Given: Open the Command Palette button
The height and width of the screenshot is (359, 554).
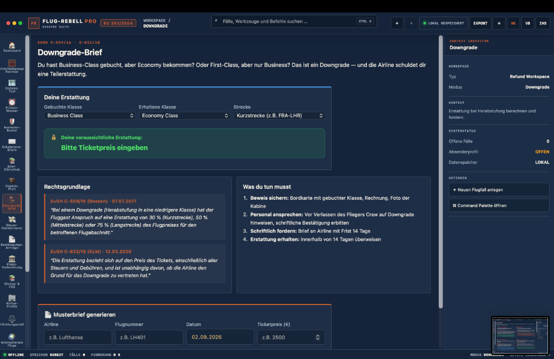Looking at the screenshot, I should pos(499,206).
